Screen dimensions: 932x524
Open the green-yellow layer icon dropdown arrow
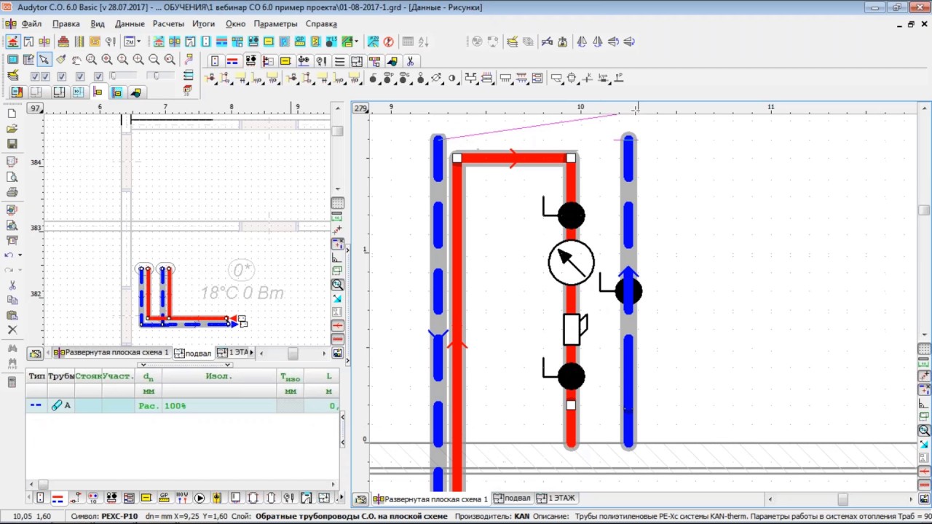pyautogui.click(x=355, y=41)
